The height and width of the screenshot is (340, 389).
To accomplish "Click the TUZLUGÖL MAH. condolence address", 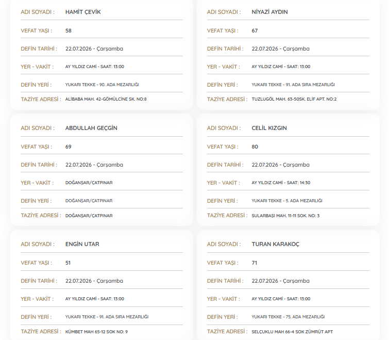I will [294, 99].
